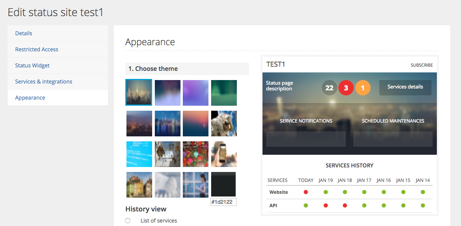Click the Status page description text
The height and width of the screenshot is (226, 461).
[x=279, y=86]
